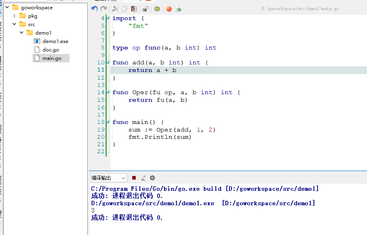This screenshot has height=235, width=367.
Task: Select the goworkspace folder icon
Action: pos(15,7)
